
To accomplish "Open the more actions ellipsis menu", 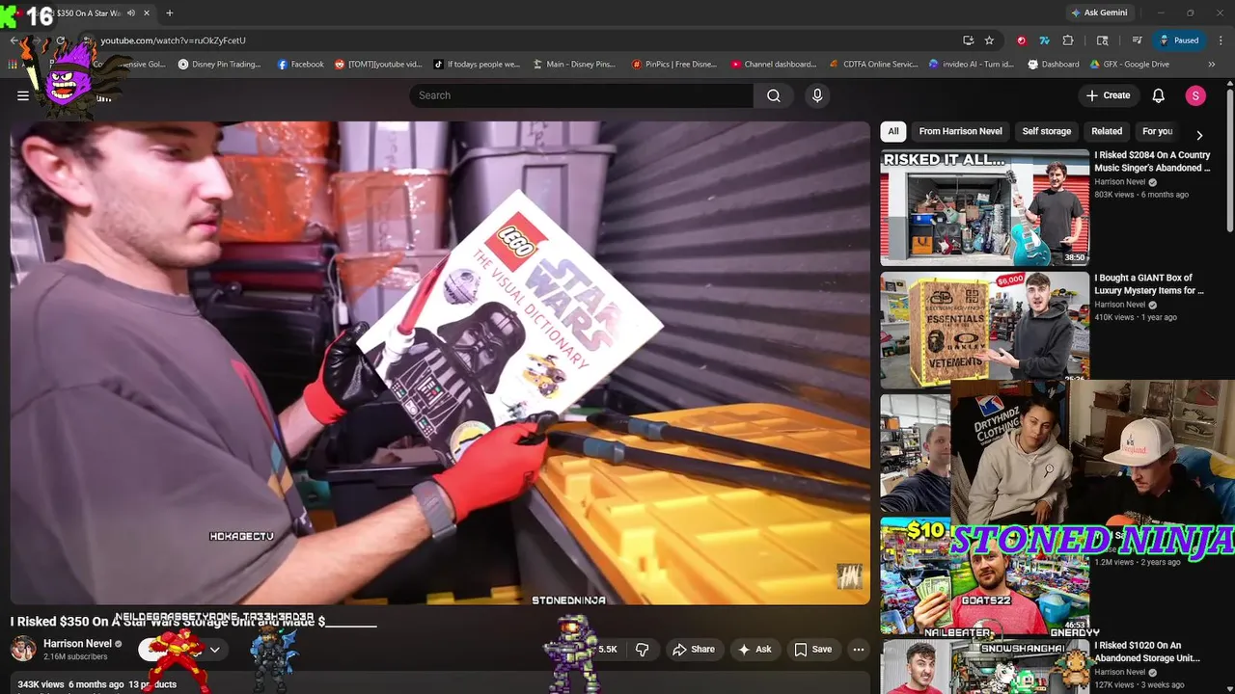I will (x=858, y=650).
